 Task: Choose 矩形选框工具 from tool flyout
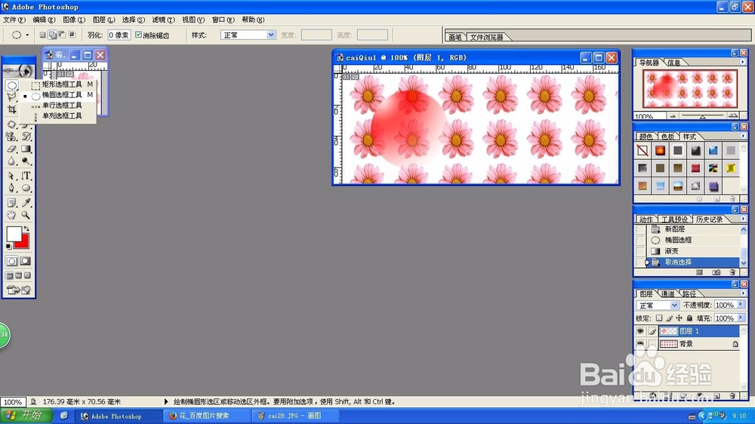pos(62,84)
